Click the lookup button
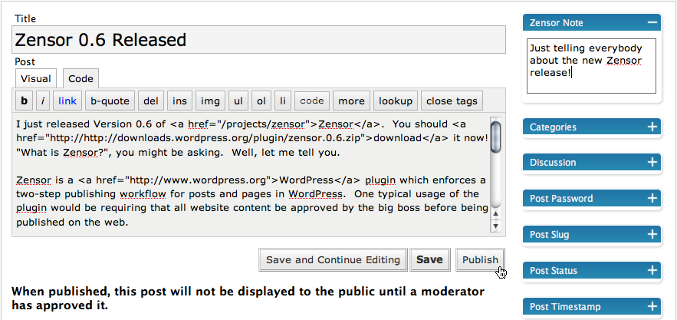Viewport: 677px width, 320px height. tap(396, 101)
